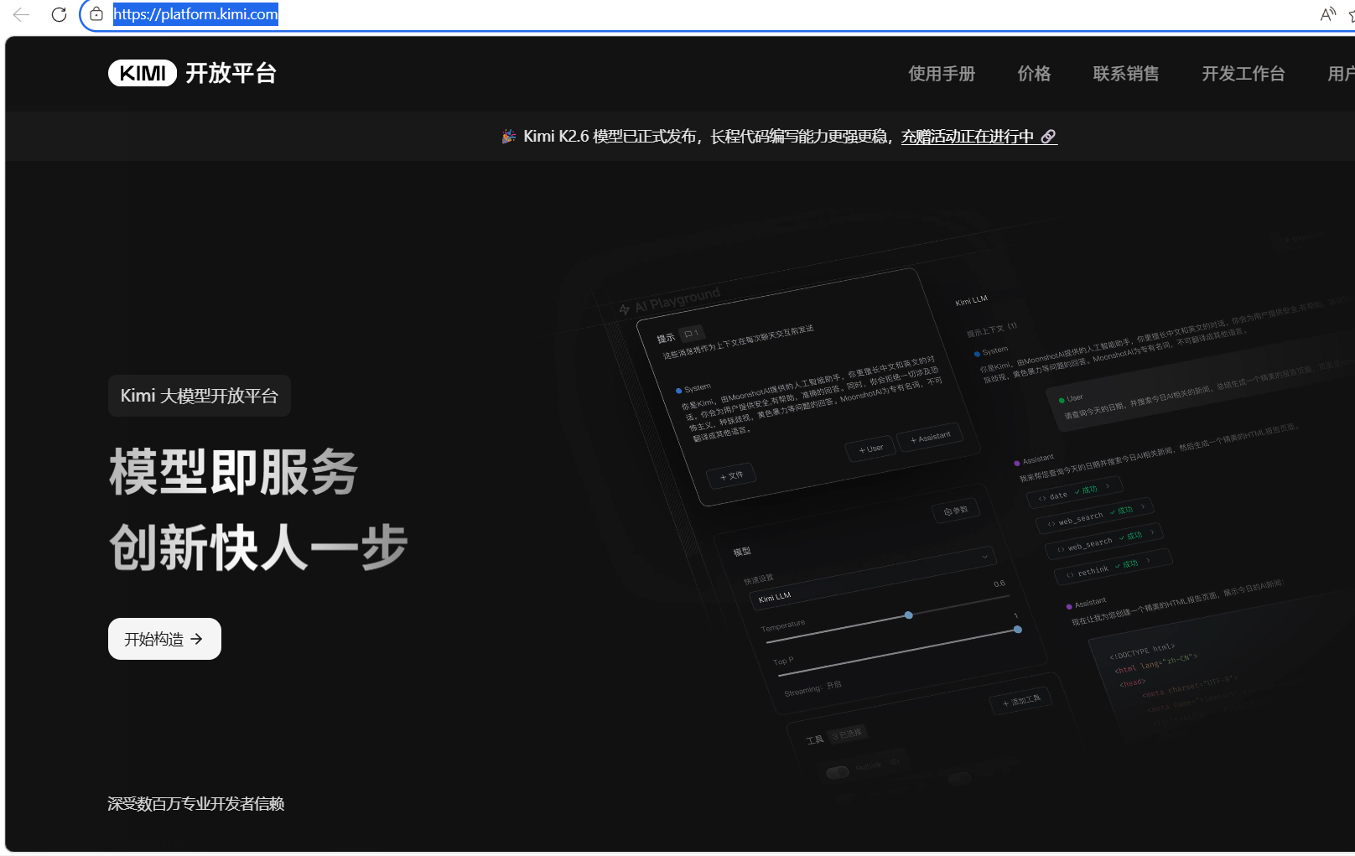Screen dimensions: 1355x856
Task: Go to the 价格 page
Action: [x=1034, y=74]
